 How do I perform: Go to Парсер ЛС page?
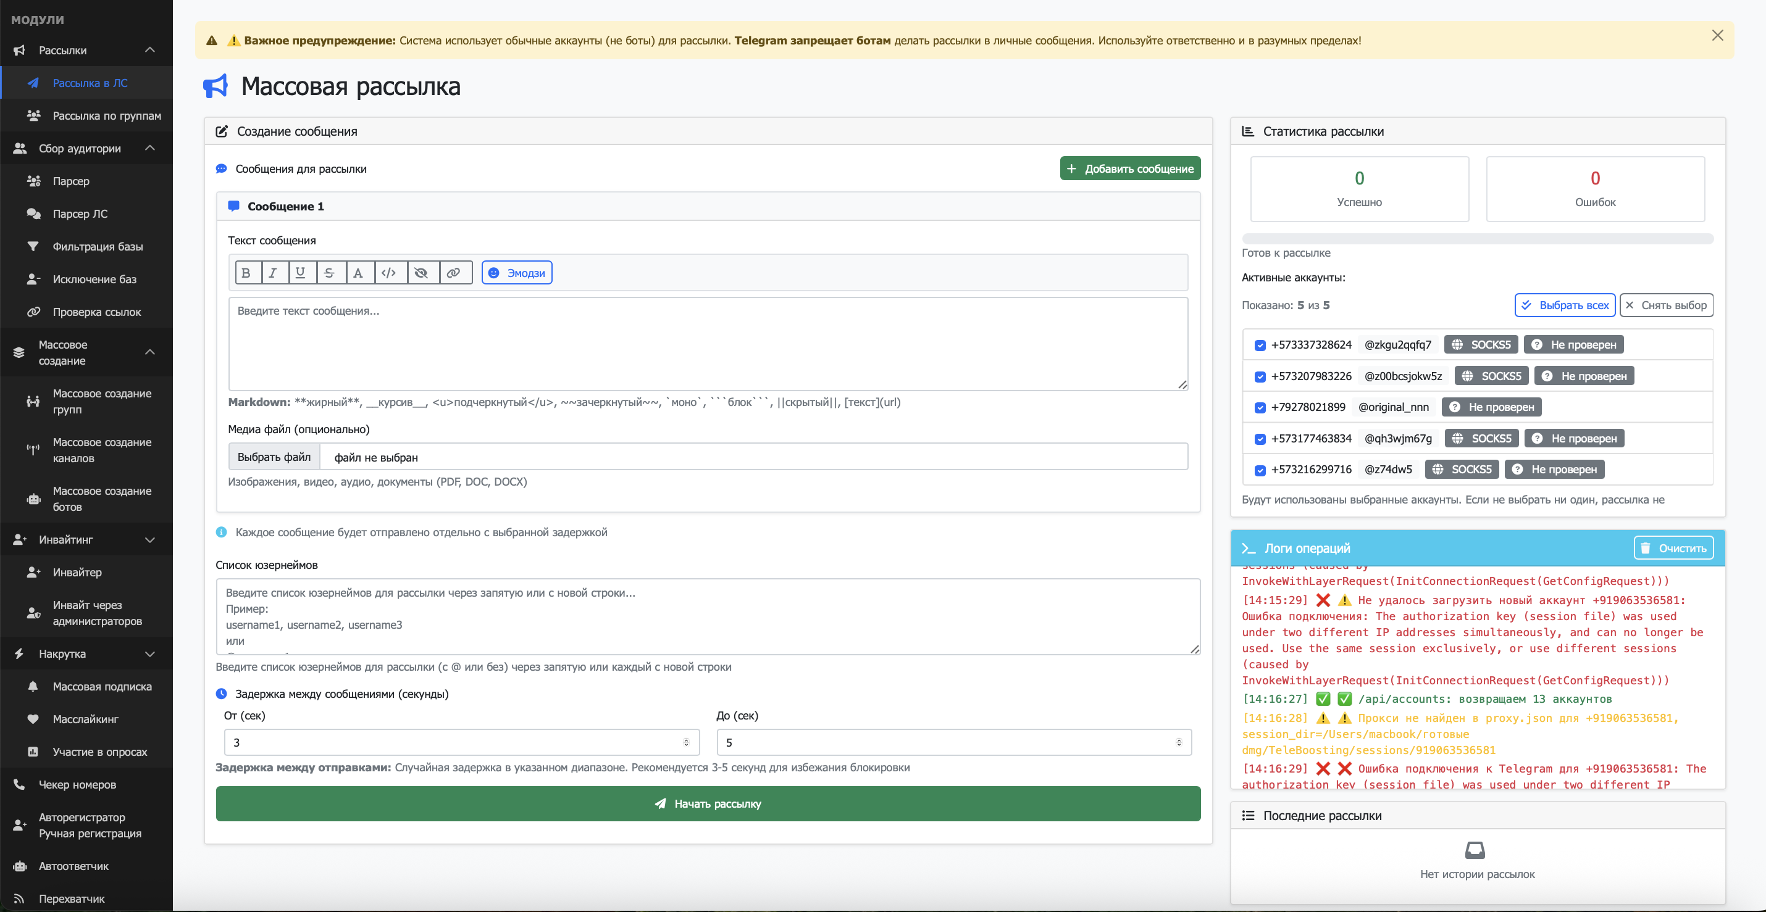pyautogui.click(x=80, y=213)
